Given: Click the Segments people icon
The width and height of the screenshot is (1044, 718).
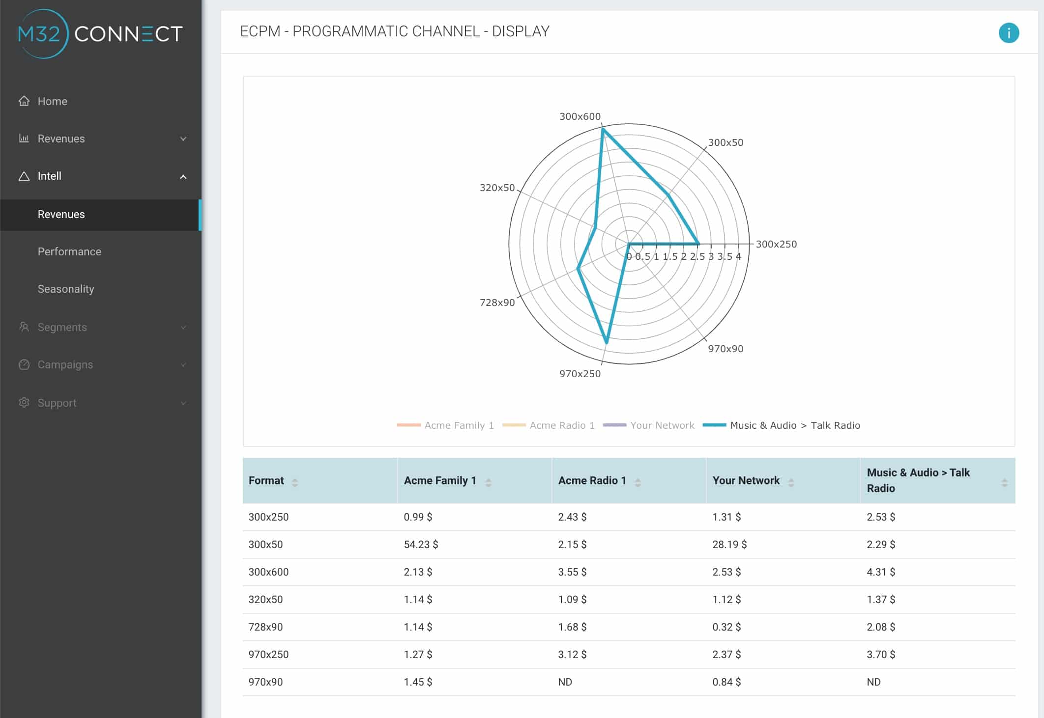Looking at the screenshot, I should click(24, 327).
